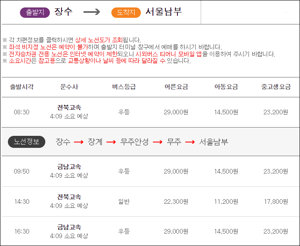This screenshot has height=246, width=300.
Task: Click 4:09 소요 예상 in 08:30 row
Action: [x=69, y=116]
